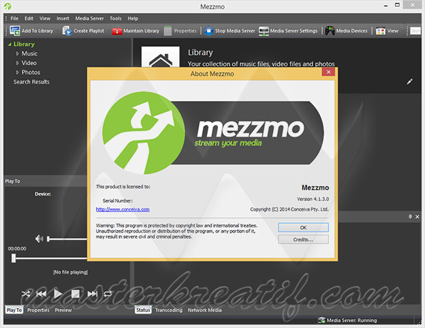Click the '[No file playing]' text
Viewport: 425px width, 328px height.
71,272
